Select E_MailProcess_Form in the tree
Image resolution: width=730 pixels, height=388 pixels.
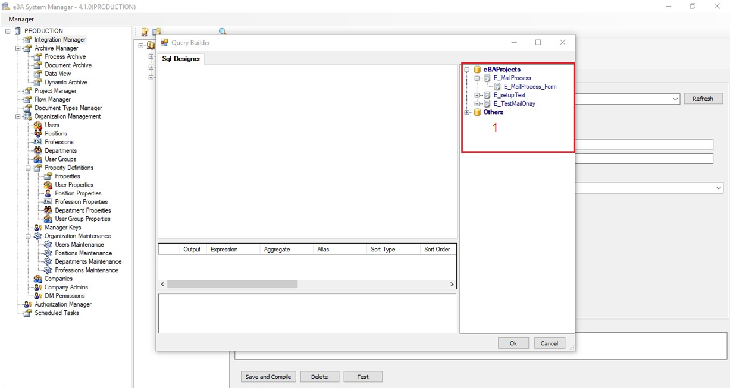coord(530,87)
